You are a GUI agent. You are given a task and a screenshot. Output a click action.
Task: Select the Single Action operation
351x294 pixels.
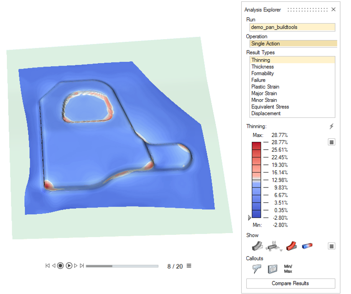(x=293, y=44)
